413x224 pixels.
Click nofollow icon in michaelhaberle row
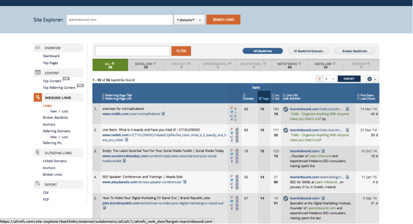(286, 109)
